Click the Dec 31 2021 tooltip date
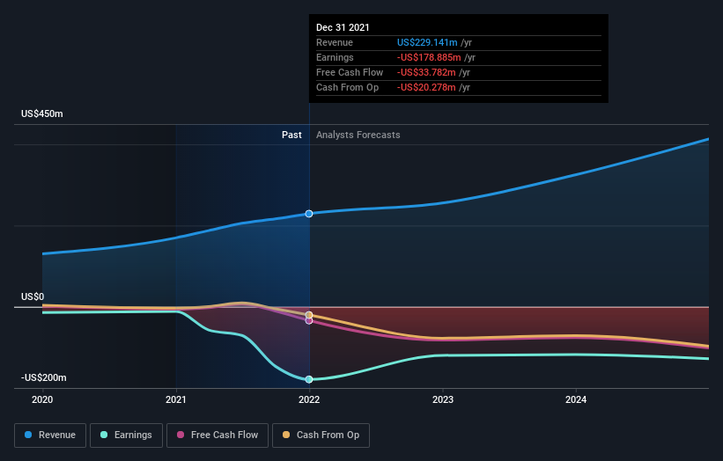This screenshot has width=723, height=461. coord(343,27)
